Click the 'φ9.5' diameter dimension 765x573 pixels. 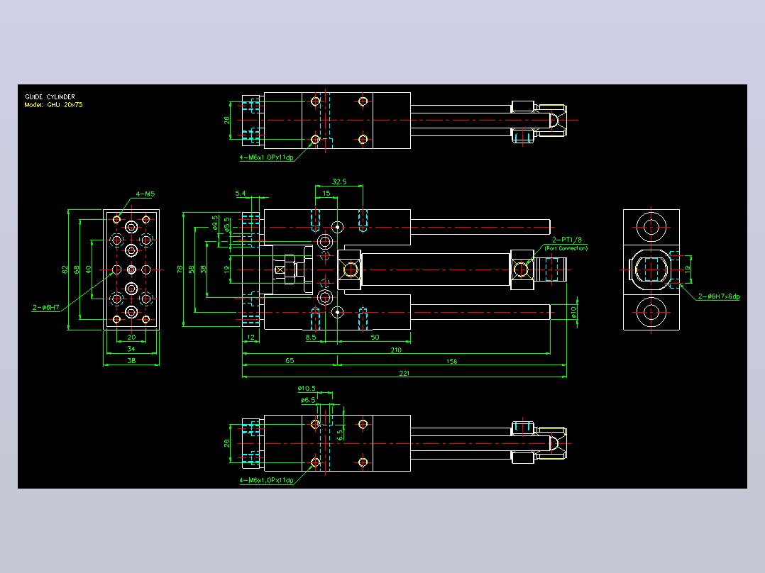(x=215, y=223)
